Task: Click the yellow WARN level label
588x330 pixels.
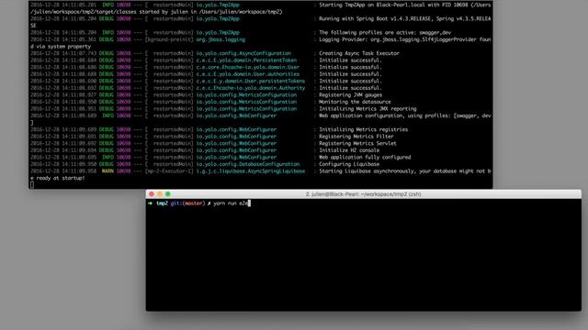Action: [107, 171]
